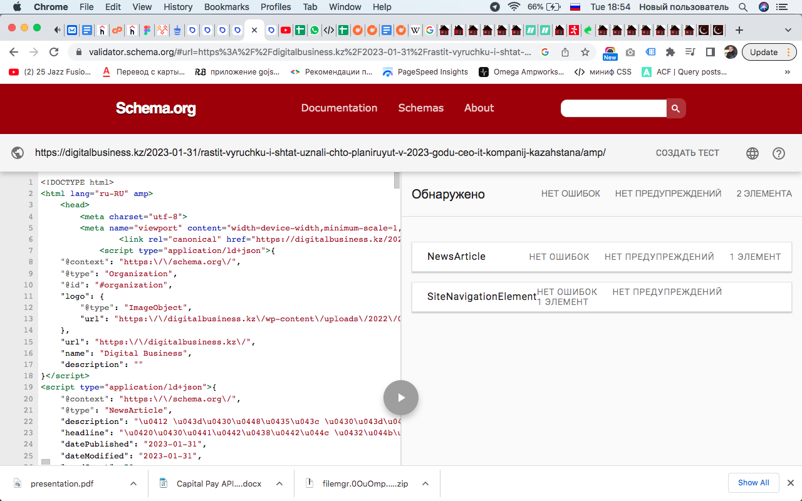Click the globe language icon in validator toolbar
The width and height of the screenshot is (802, 501).
(x=753, y=153)
